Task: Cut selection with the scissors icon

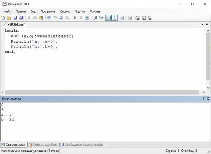Action: (29, 18)
